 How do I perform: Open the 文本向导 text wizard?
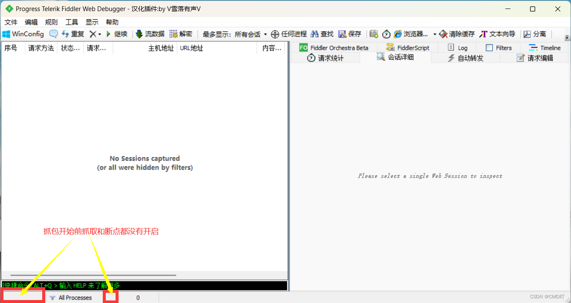pyautogui.click(x=497, y=34)
